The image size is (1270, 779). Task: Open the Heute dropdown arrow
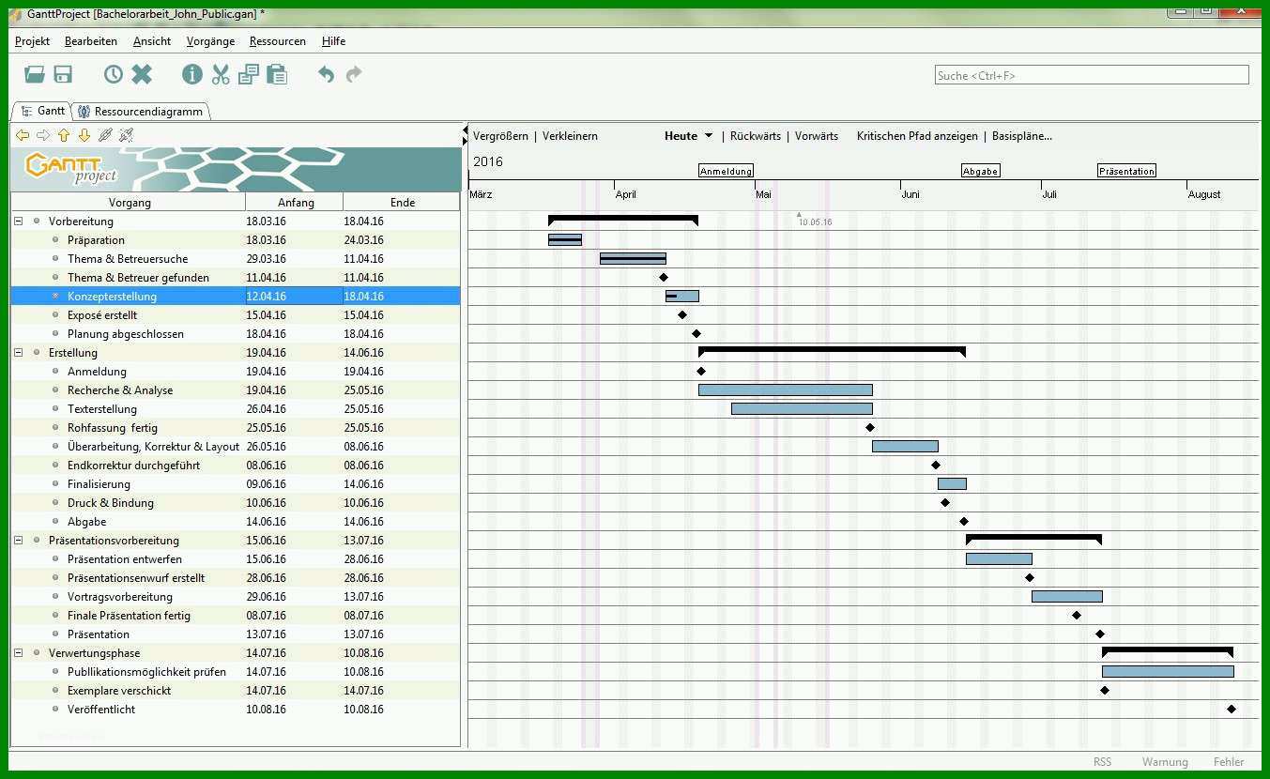709,136
